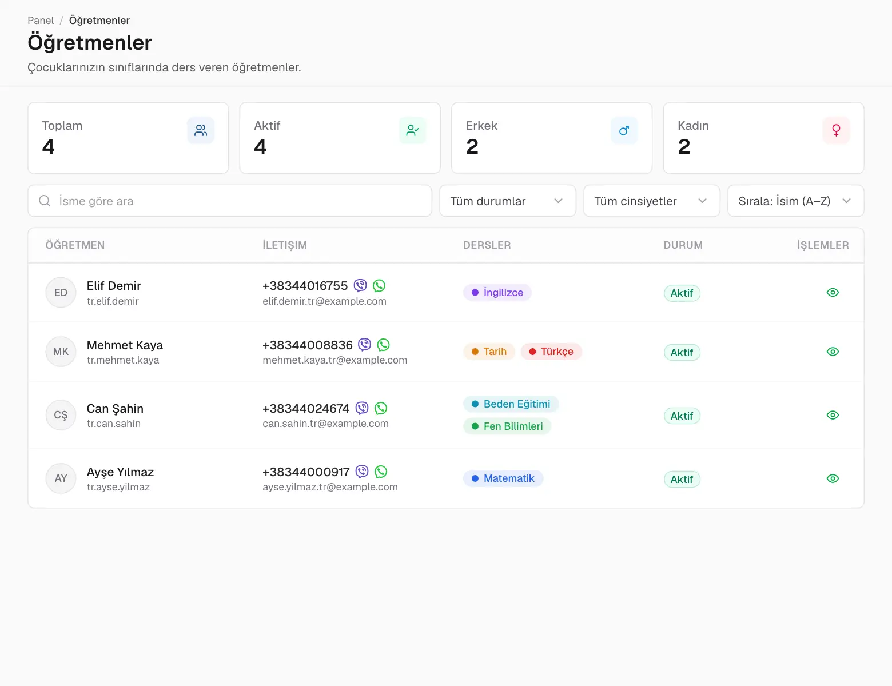This screenshot has height=686, width=892.
Task: View Mehmet Kaya details eye icon
Action: click(x=833, y=352)
